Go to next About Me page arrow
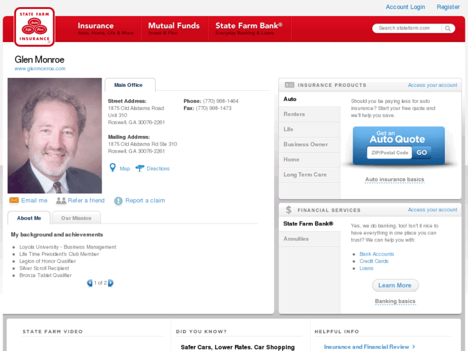The width and height of the screenshot is (468, 351). coord(111,283)
